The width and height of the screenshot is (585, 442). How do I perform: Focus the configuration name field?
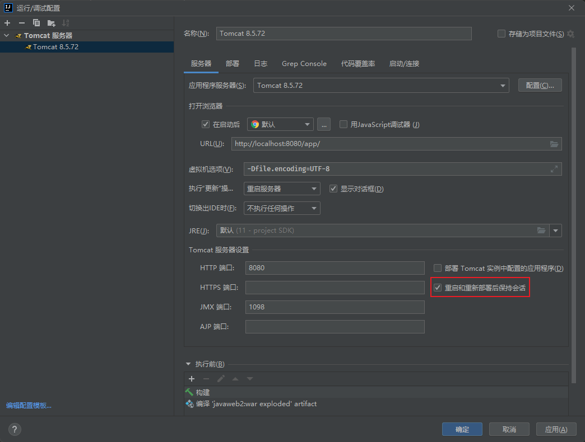point(343,34)
